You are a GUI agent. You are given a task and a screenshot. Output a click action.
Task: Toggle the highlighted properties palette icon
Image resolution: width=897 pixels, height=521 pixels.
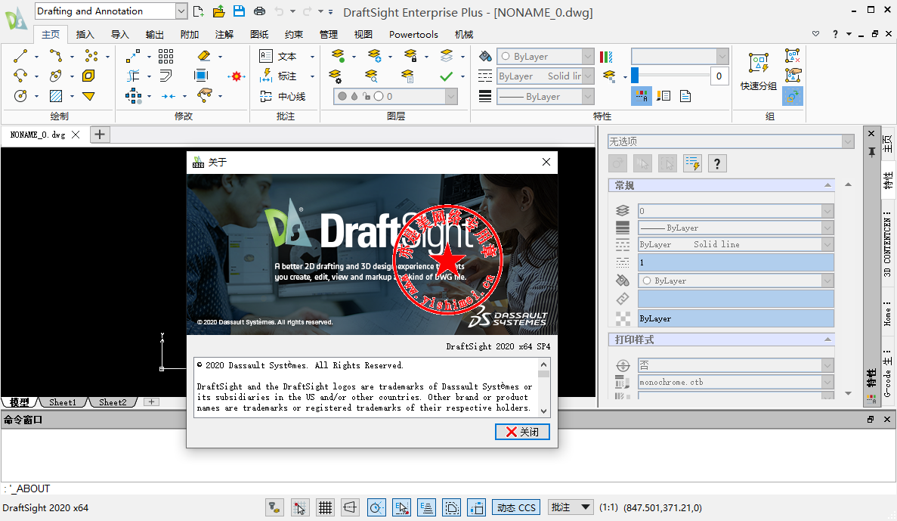pos(642,96)
